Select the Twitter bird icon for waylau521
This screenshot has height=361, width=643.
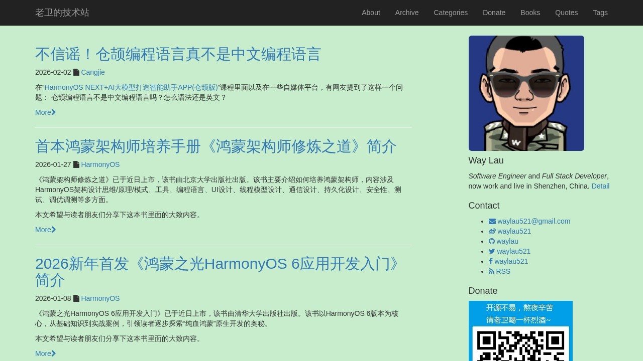[491, 251]
